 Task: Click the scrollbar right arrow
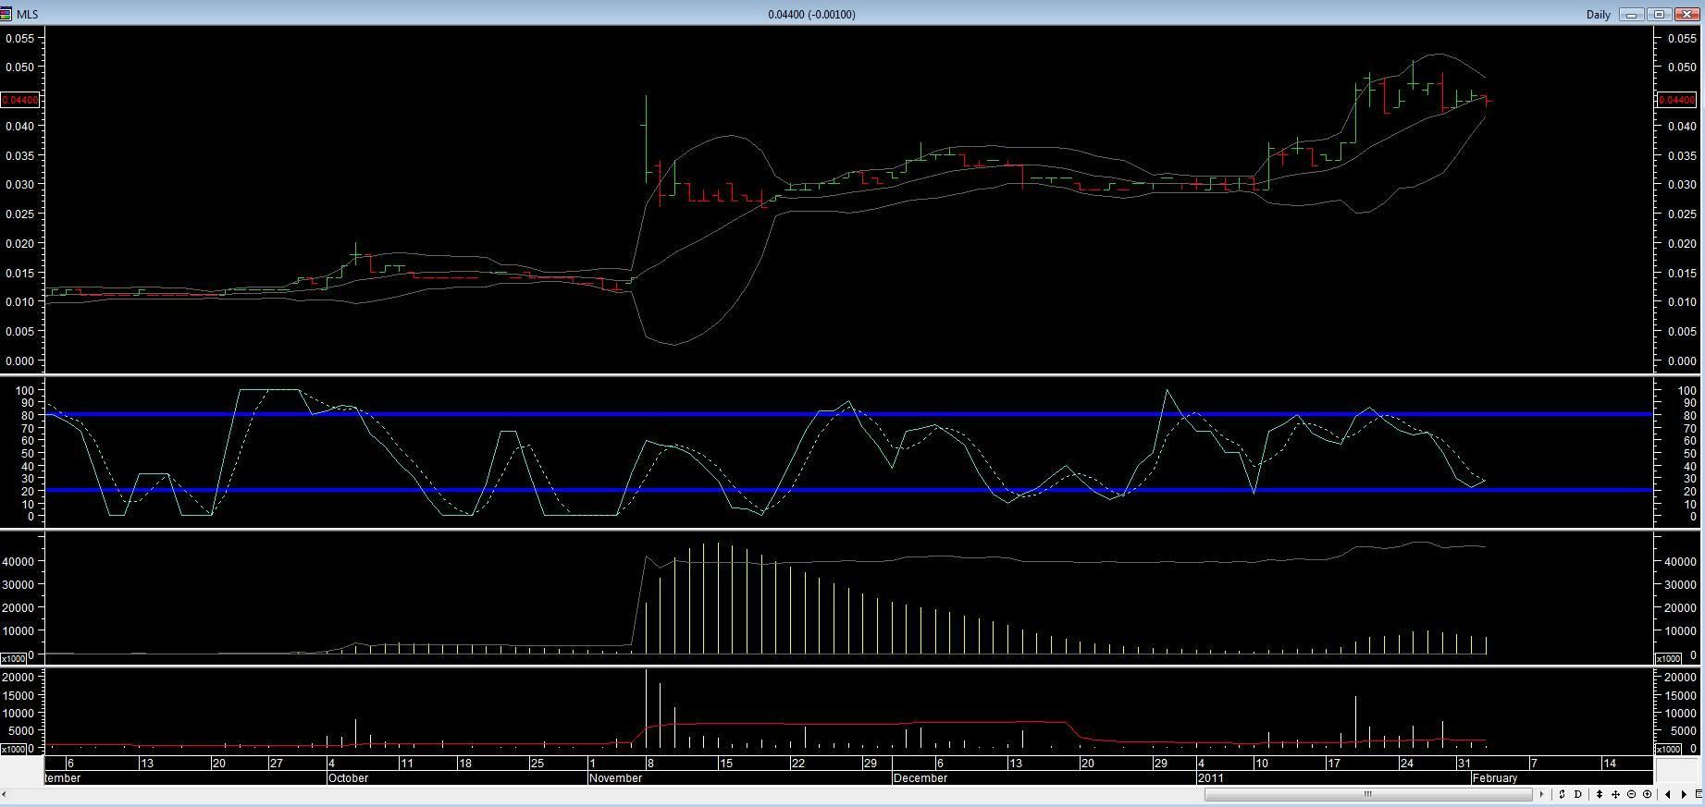(1541, 794)
